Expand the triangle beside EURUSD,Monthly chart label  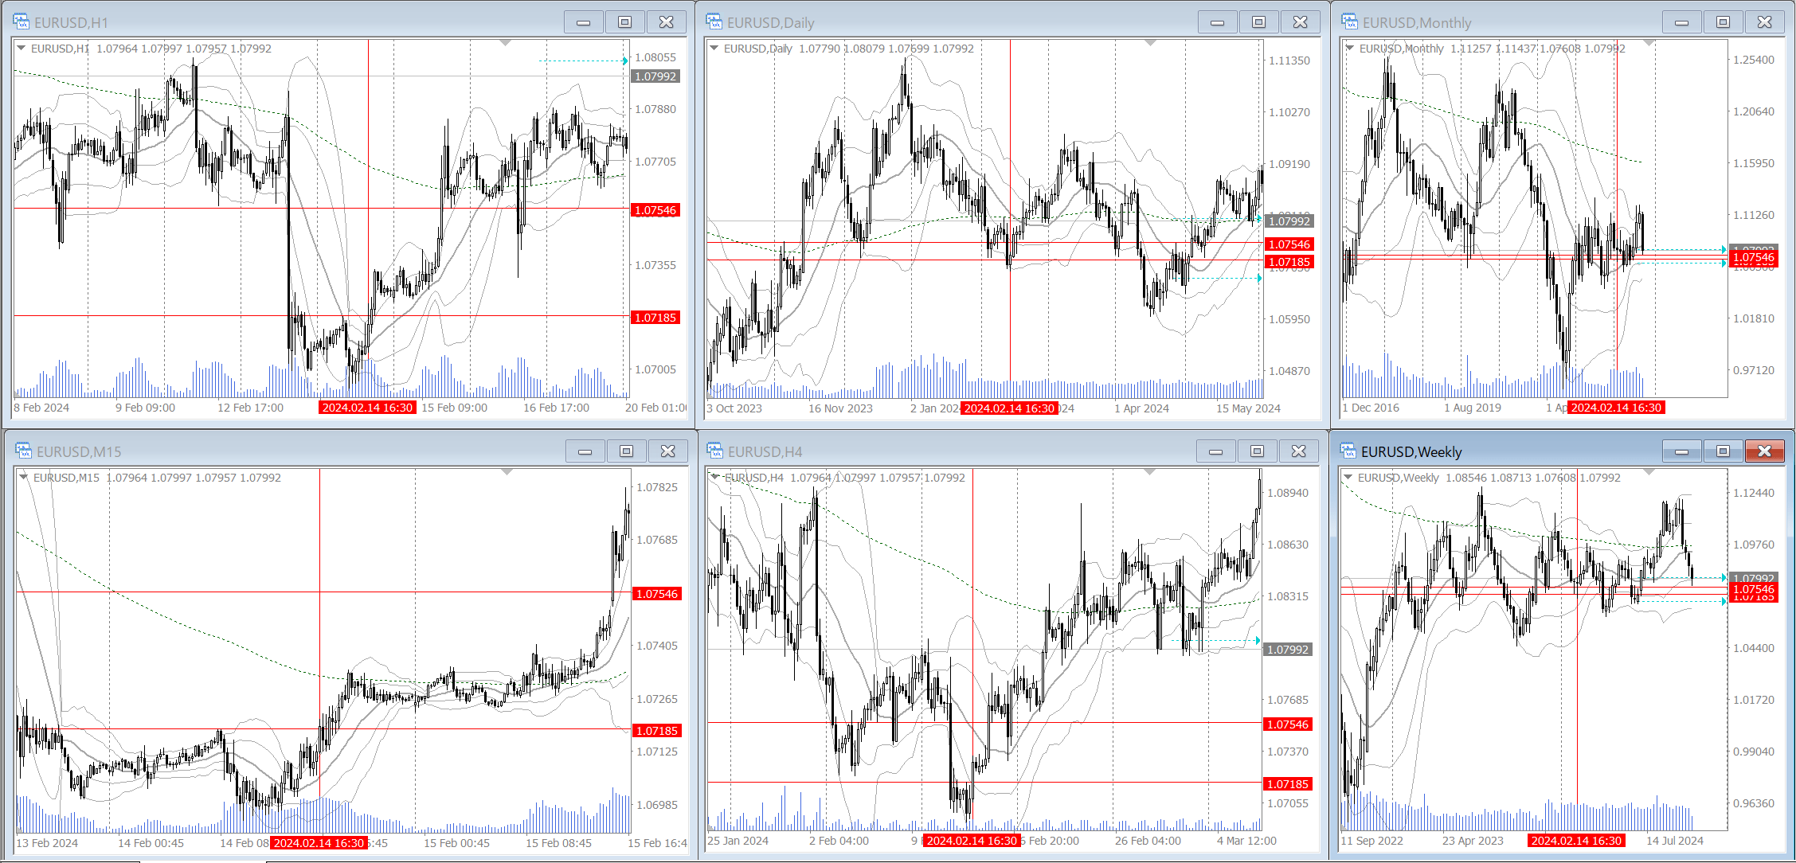[x=1350, y=49]
